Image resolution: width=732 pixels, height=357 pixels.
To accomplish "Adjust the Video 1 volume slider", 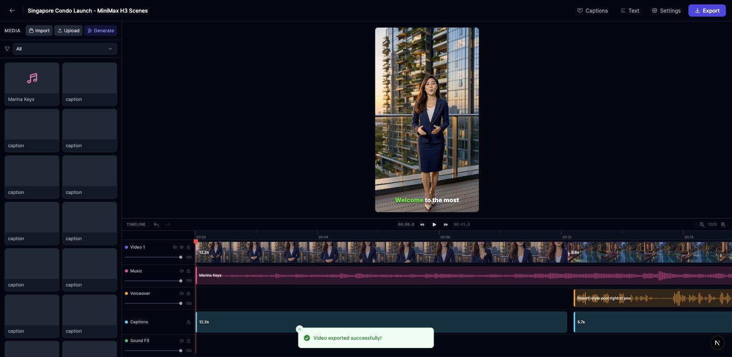I will click(x=153, y=257).
